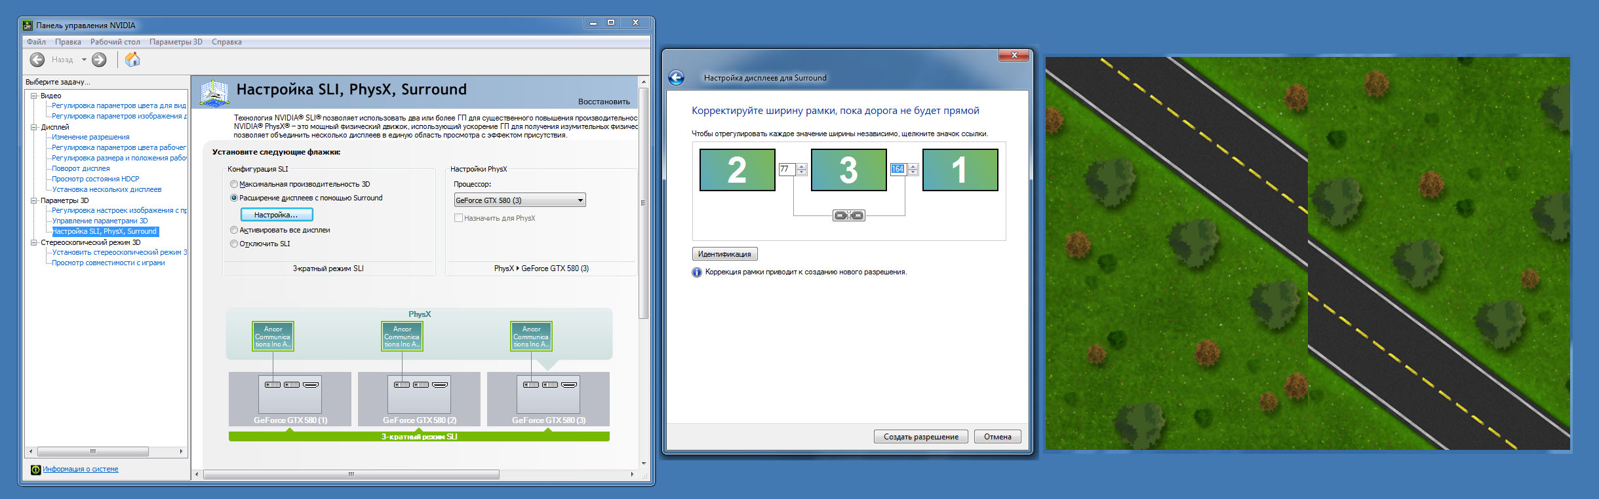Click the Forward arrow in NVIDIA toolbar
The width and height of the screenshot is (1599, 499).
[x=99, y=60]
